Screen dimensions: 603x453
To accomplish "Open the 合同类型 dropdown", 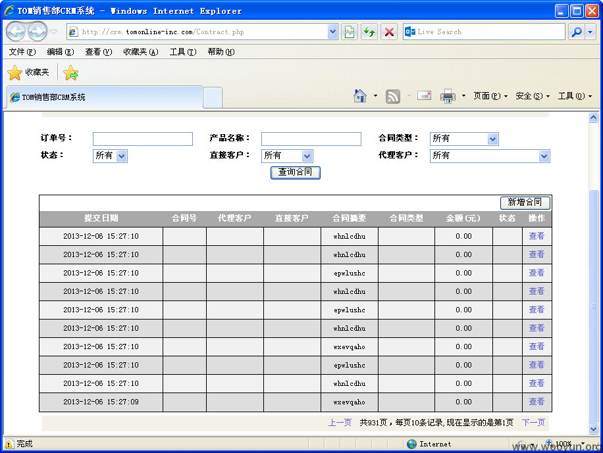I will 464,139.
